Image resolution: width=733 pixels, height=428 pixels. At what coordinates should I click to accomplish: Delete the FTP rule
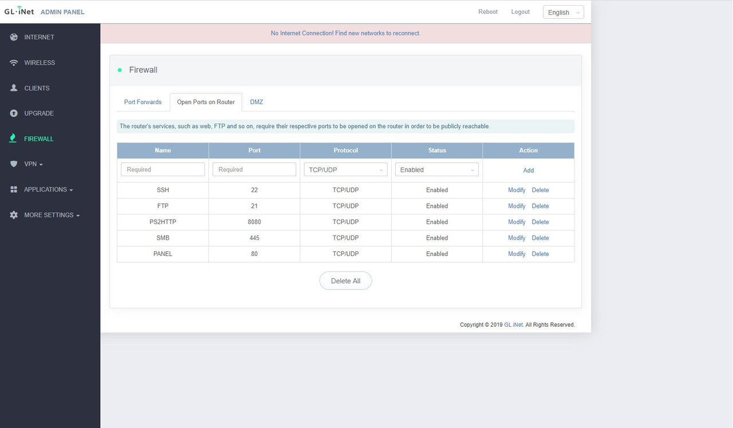[x=541, y=206]
